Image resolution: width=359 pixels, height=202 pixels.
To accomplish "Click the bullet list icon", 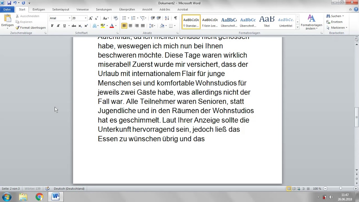I will [124, 18].
